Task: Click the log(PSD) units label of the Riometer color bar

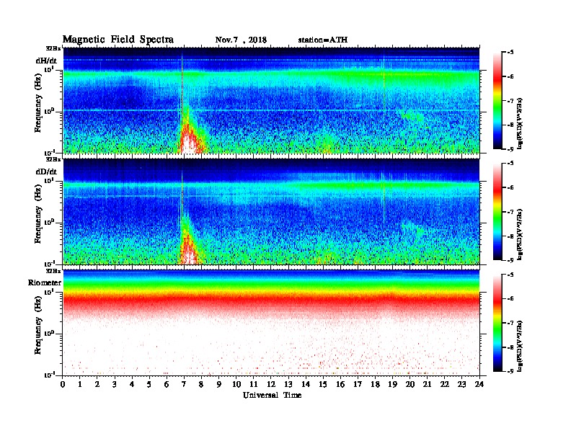Action: click(520, 346)
